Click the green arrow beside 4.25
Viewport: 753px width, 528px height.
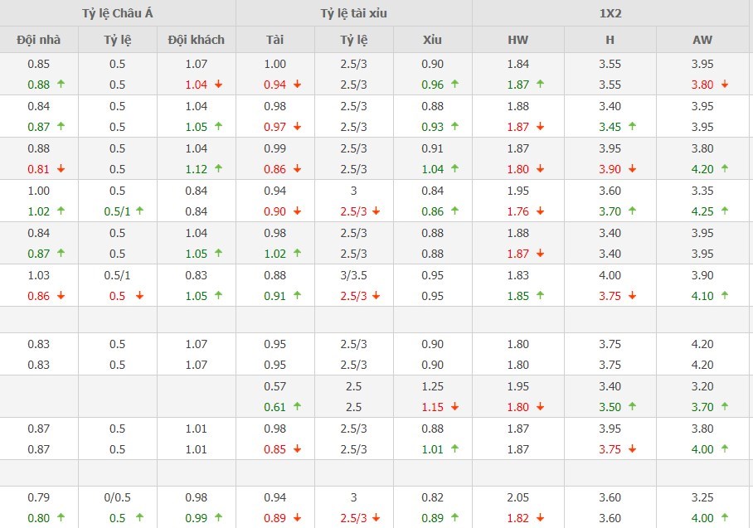coord(725,211)
